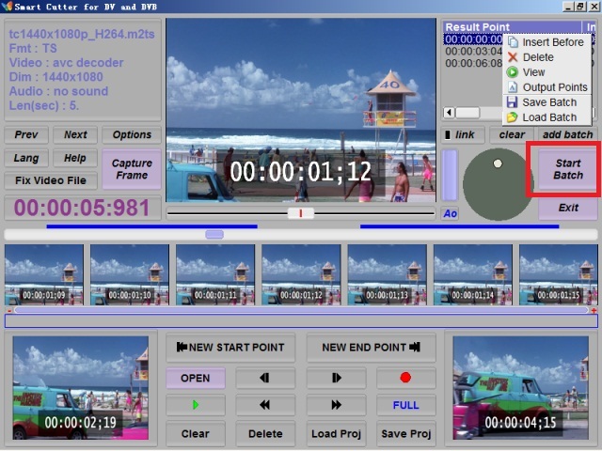This screenshot has width=602, height=451.
Task: Click the rewind double-arrow button
Action: coord(265,405)
